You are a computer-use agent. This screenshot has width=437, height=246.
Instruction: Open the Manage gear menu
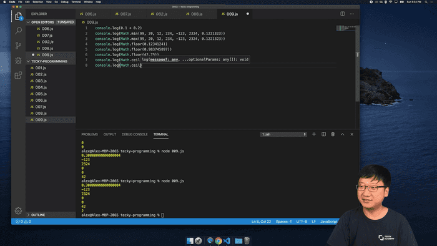(x=18, y=210)
